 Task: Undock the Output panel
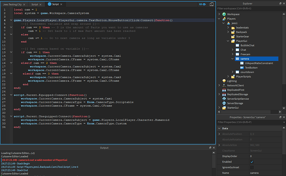click(x=210, y=147)
